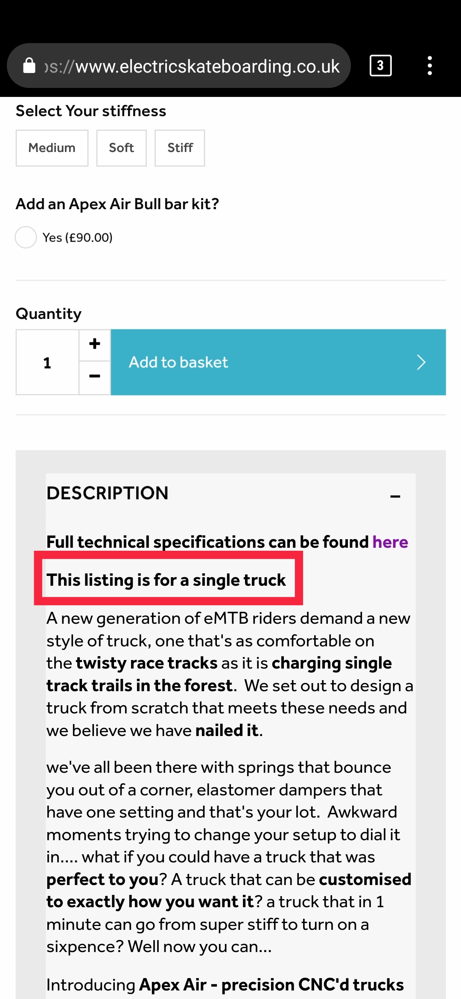Click the arrow on Add to basket

(x=421, y=362)
